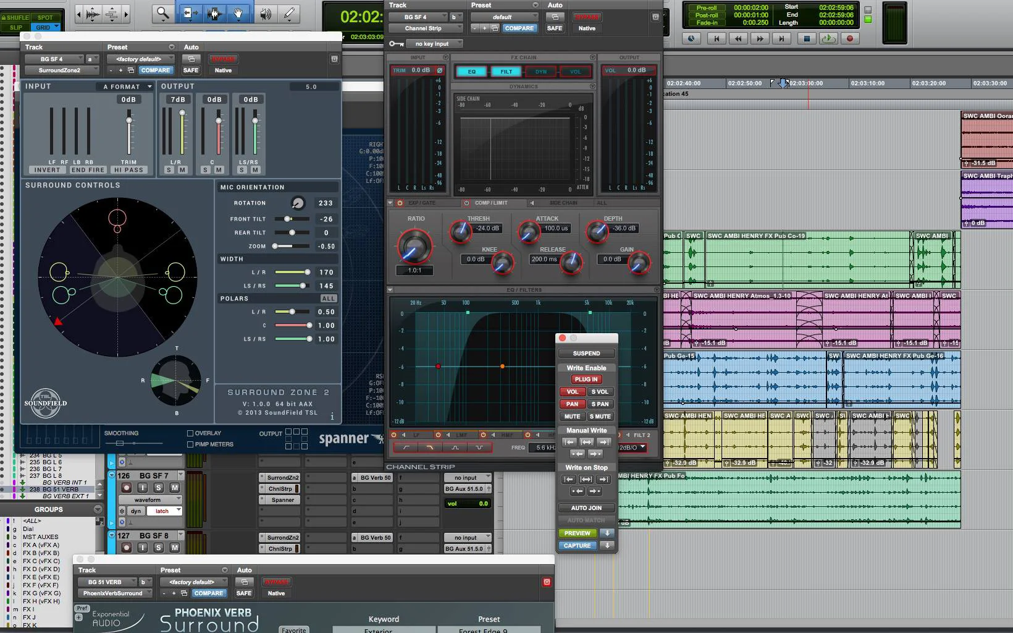The height and width of the screenshot is (633, 1013).
Task: Toggle phase invert icon next to TRIM
Action: (439, 70)
